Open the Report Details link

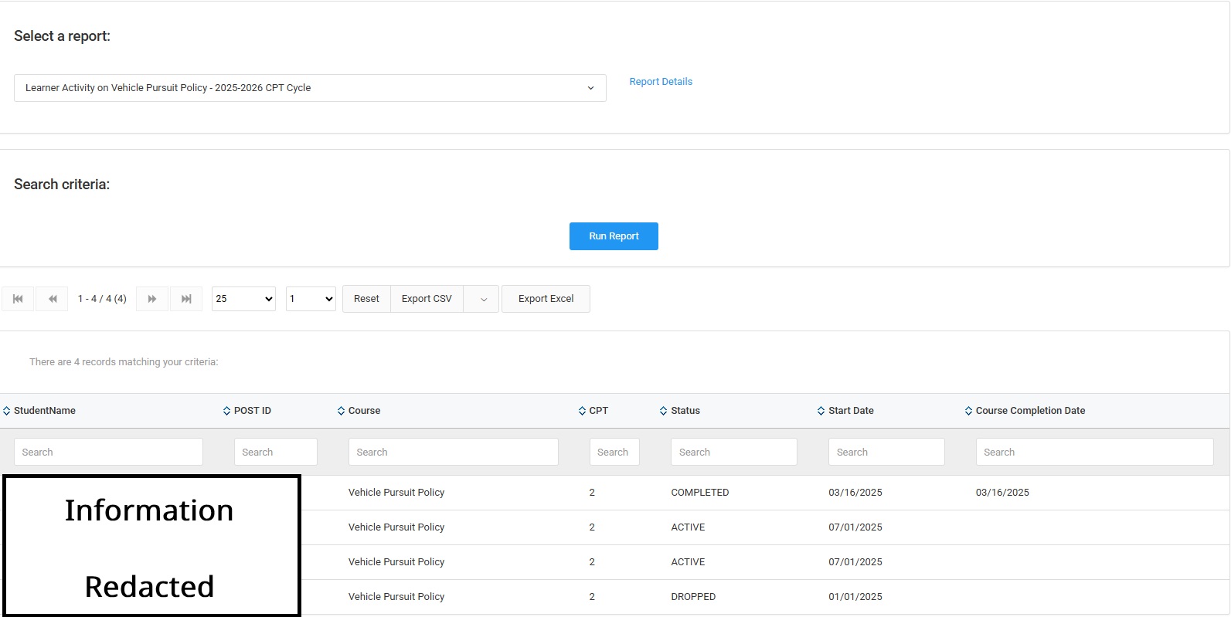point(661,82)
